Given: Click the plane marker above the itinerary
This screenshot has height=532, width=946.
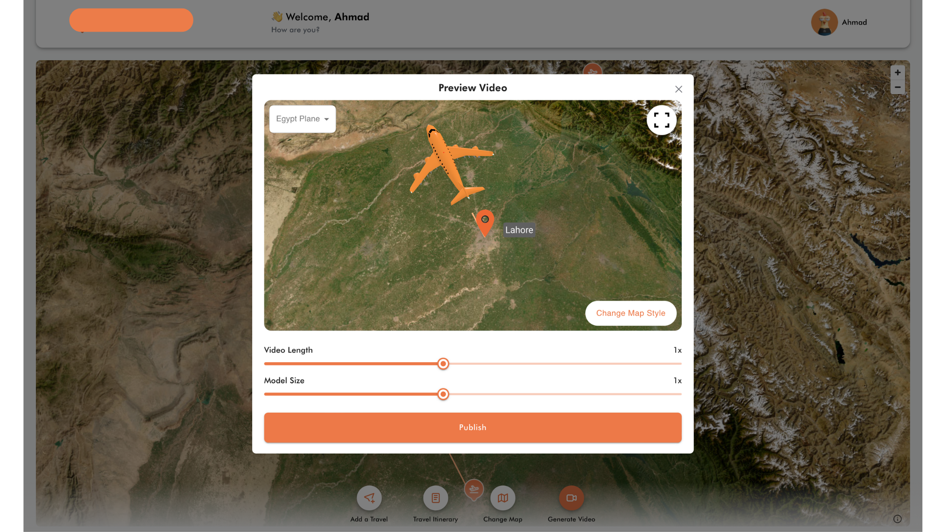Looking at the screenshot, I should (x=474, y=490).
